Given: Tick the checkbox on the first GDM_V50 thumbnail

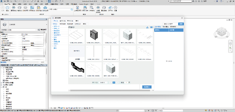Looking at the screenshot, I should (70, 30).
